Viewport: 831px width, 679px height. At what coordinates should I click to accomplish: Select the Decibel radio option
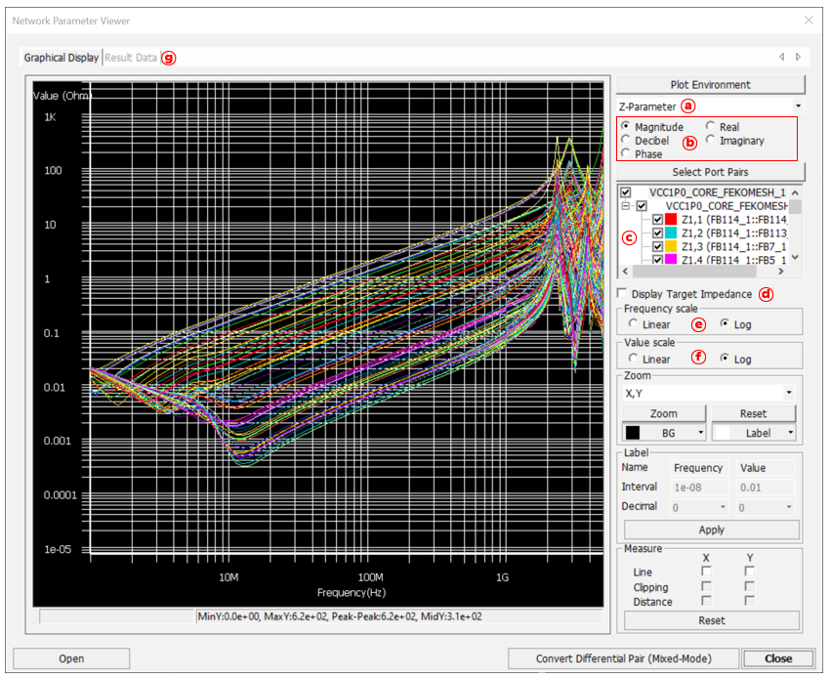pyautogui.click(x=627, y=141)
